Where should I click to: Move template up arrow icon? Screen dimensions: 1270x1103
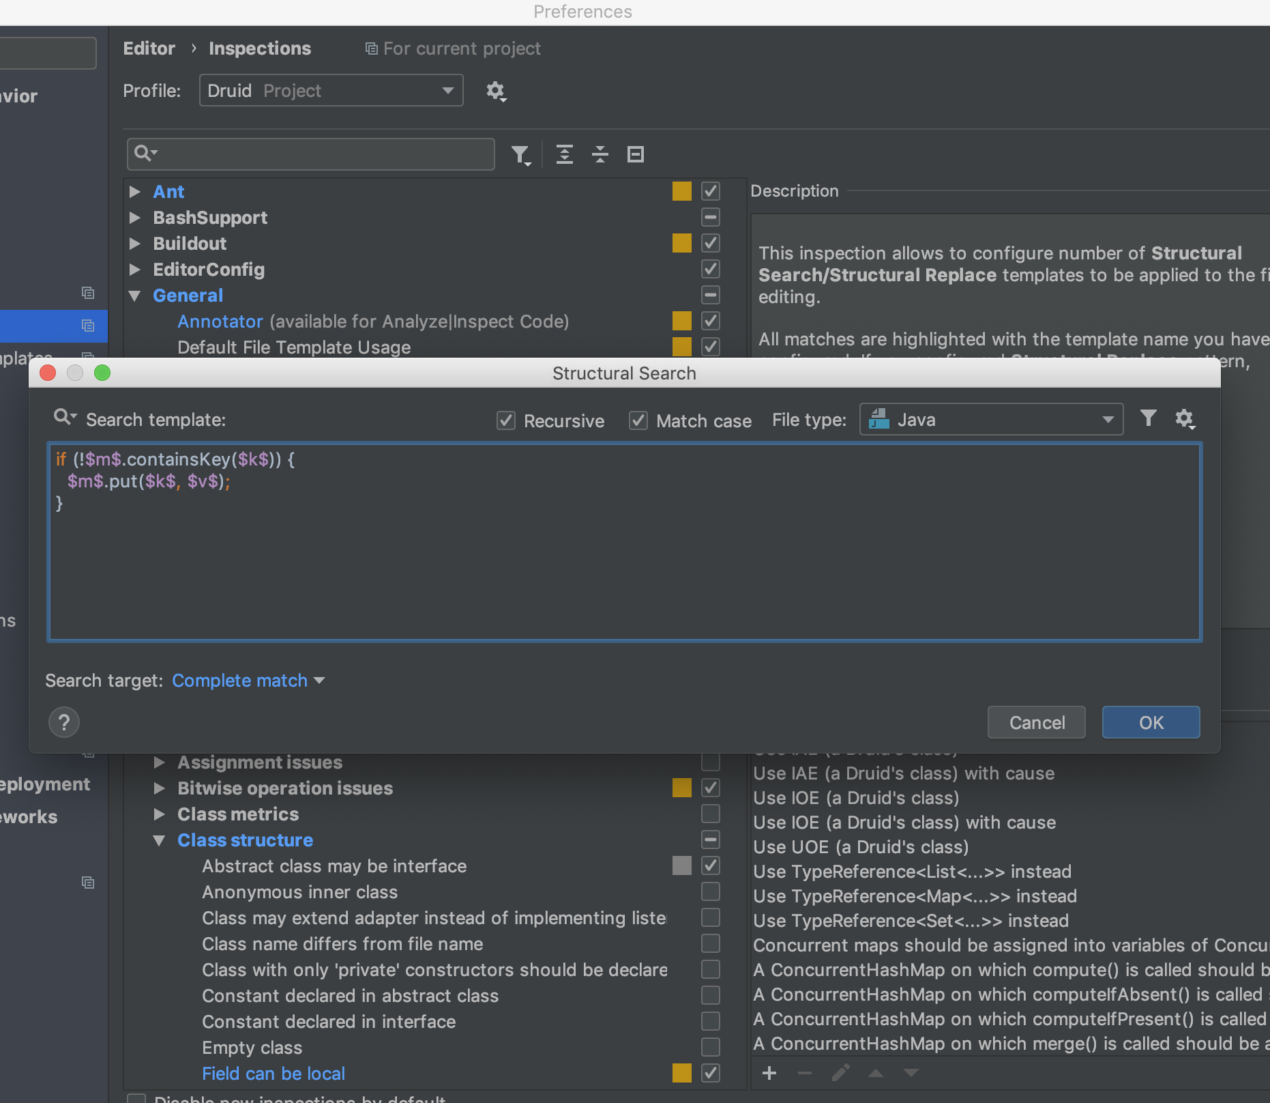[876, 1073]
